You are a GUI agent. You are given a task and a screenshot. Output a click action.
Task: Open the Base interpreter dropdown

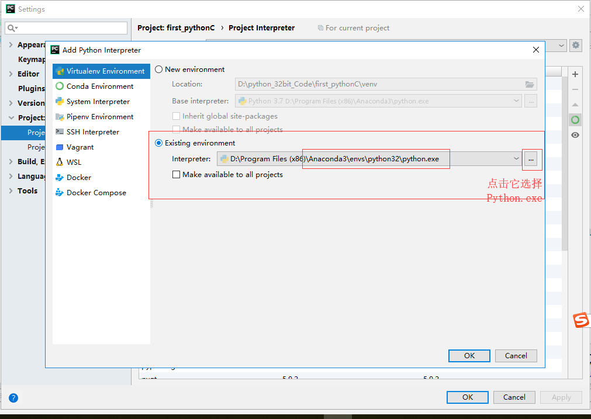(515, 101)
